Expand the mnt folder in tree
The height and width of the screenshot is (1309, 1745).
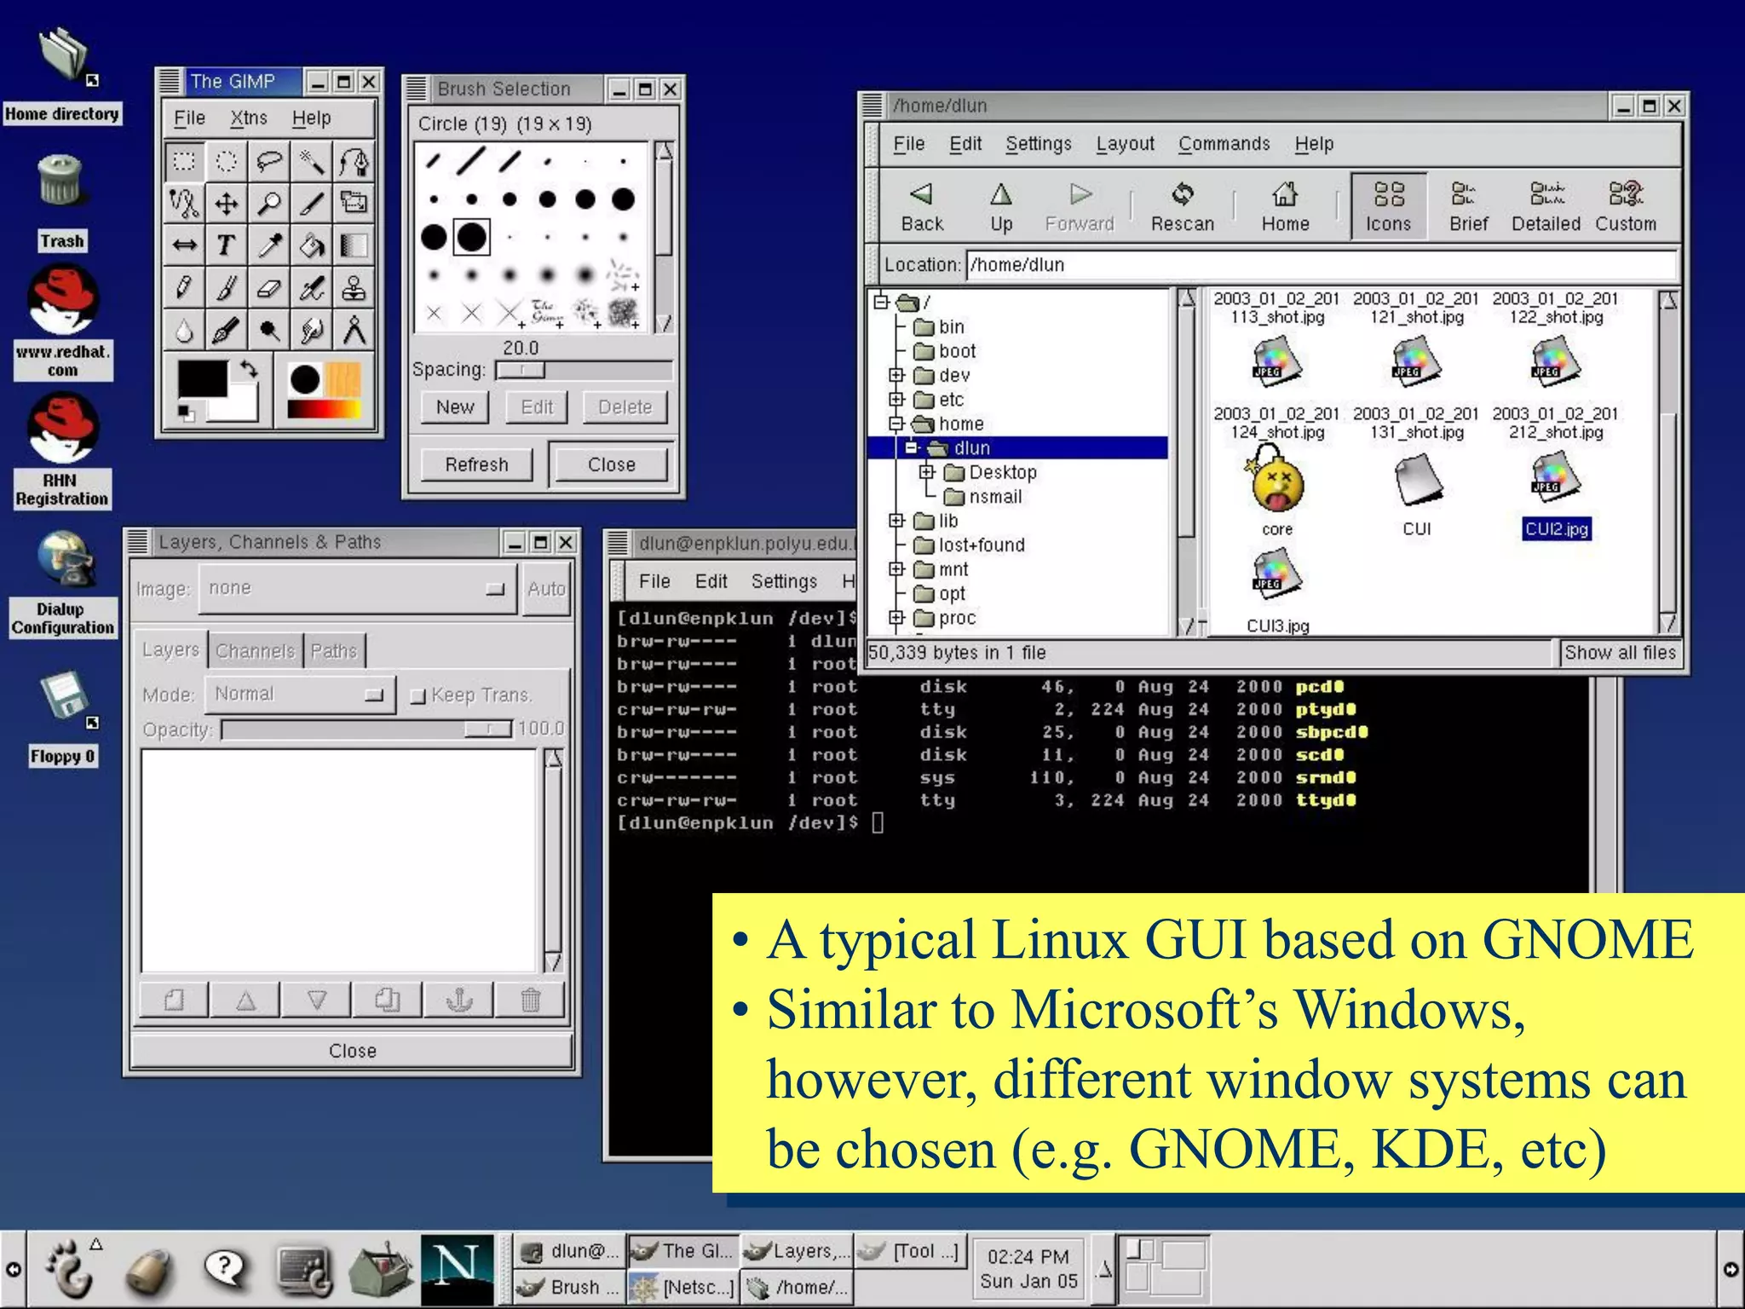896,568
